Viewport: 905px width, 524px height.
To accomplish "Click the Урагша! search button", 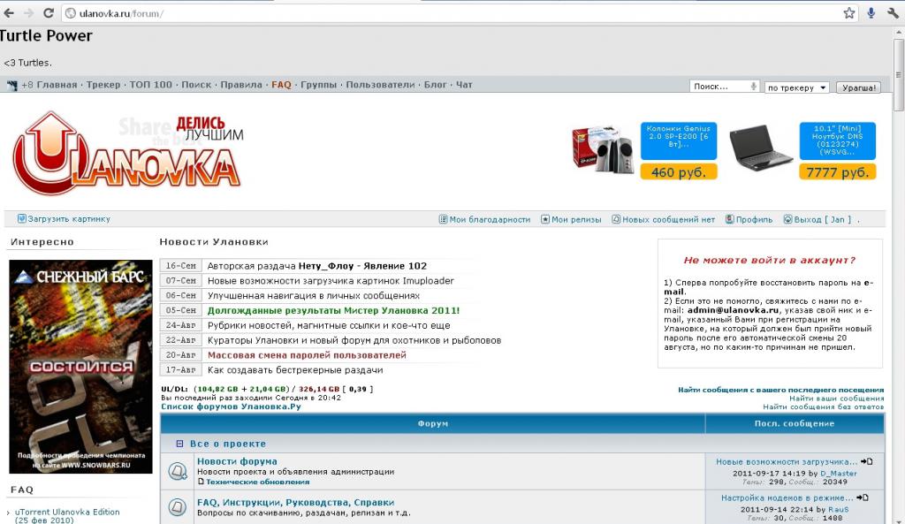I will pyautogui.click(x=858, y=87).
